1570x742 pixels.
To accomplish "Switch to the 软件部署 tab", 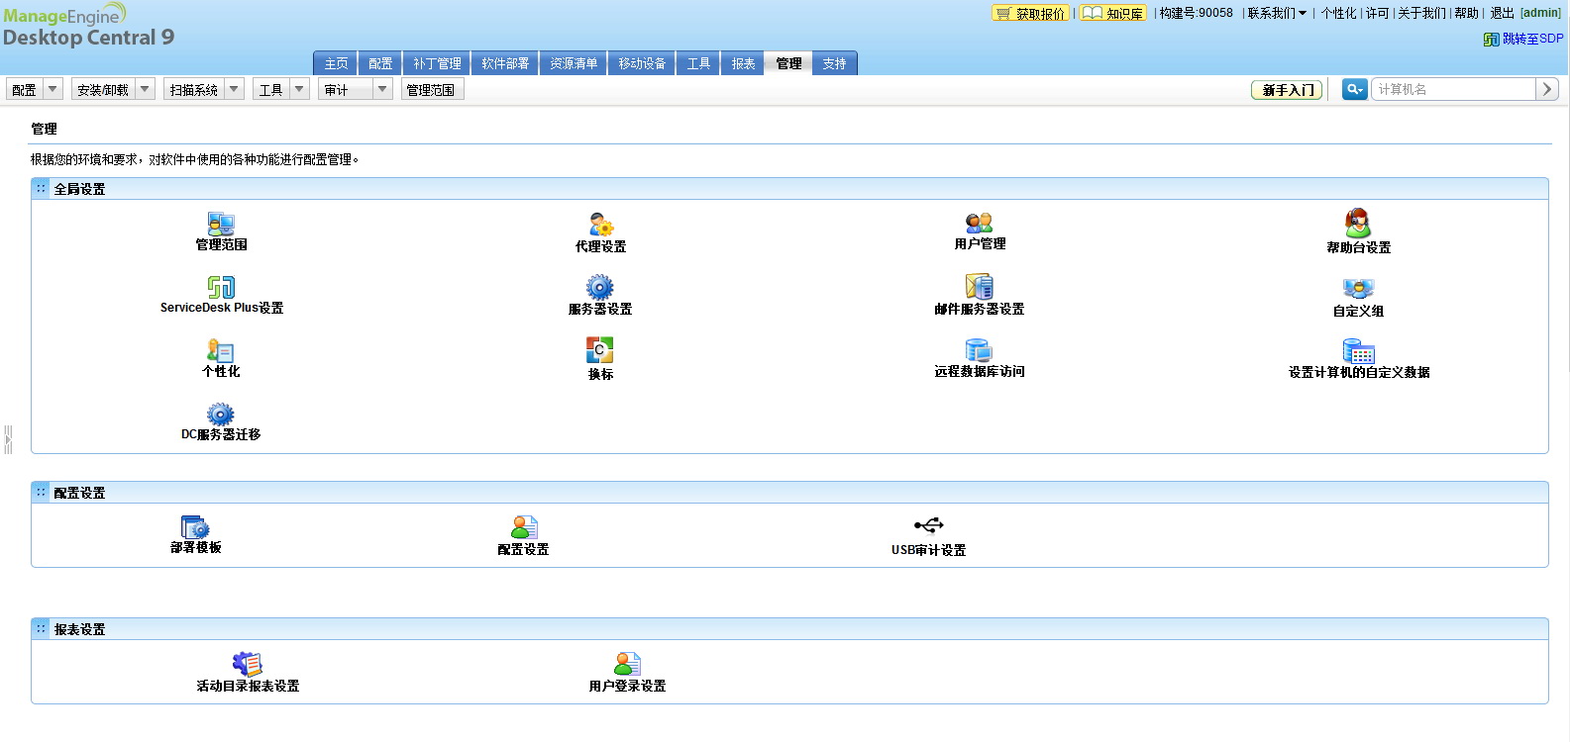I will (x=505, y=63).
